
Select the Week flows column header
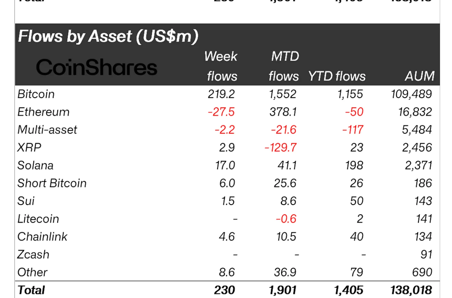[221, 66]
